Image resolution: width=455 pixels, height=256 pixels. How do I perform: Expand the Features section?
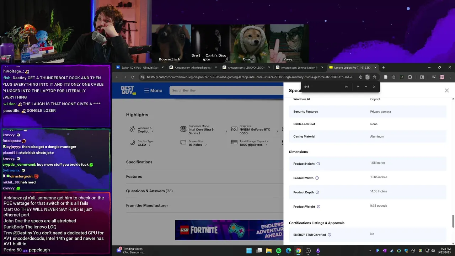pos(205,177)
